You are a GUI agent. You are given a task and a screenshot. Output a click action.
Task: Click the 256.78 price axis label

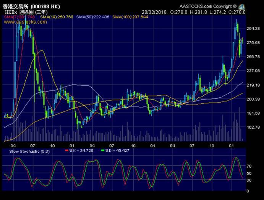(x=253, y=56)
